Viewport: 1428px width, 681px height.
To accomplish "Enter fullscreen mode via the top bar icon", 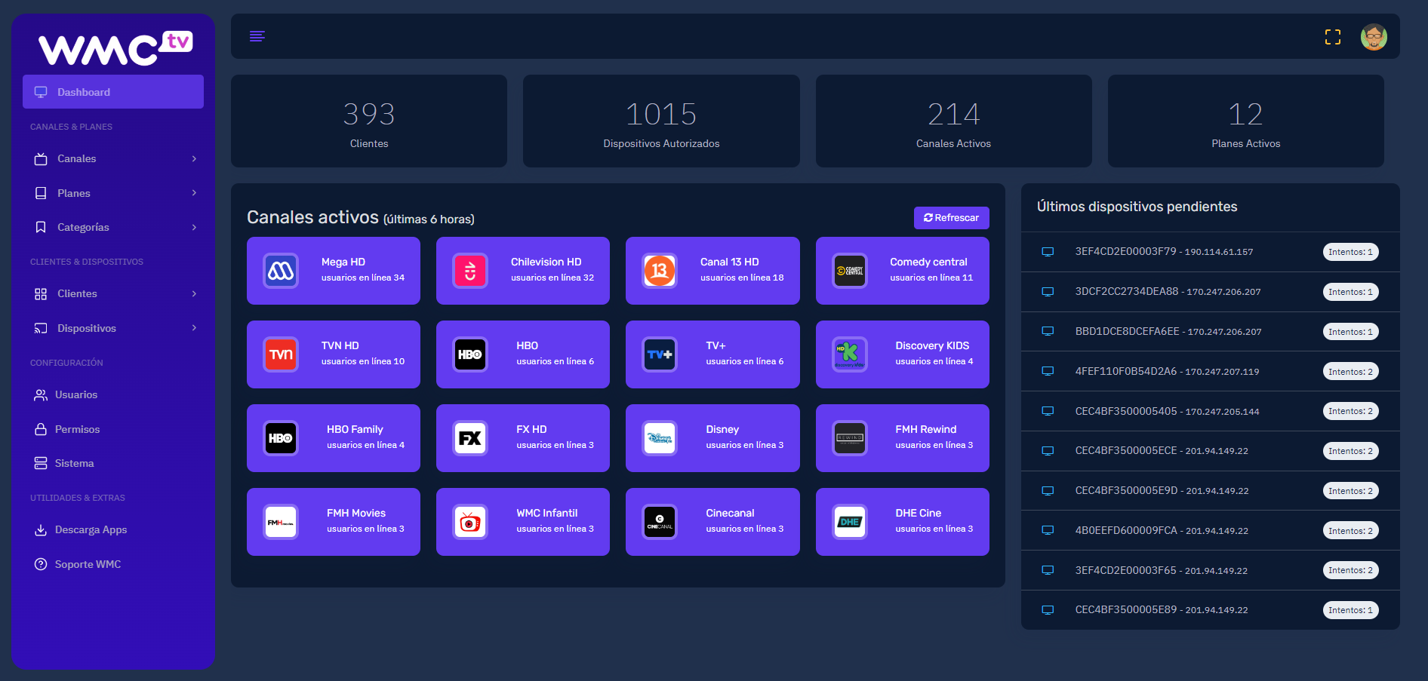I will click(x=1333, y=37).
